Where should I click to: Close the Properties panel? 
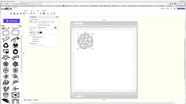tap(57, 17)
